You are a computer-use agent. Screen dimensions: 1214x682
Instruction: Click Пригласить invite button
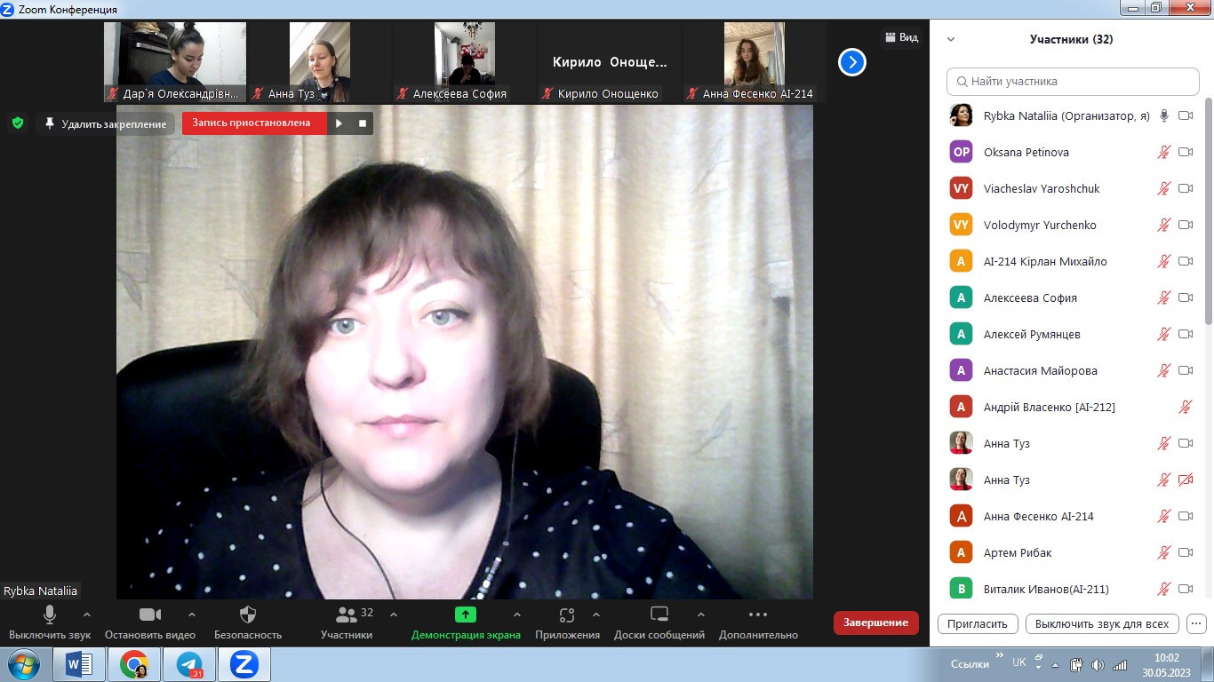click(978, 623)
